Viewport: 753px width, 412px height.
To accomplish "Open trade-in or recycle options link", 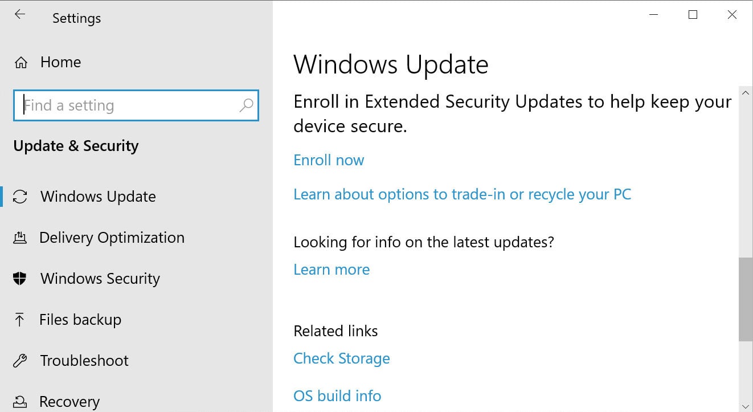I will click(x=462, y=194).
